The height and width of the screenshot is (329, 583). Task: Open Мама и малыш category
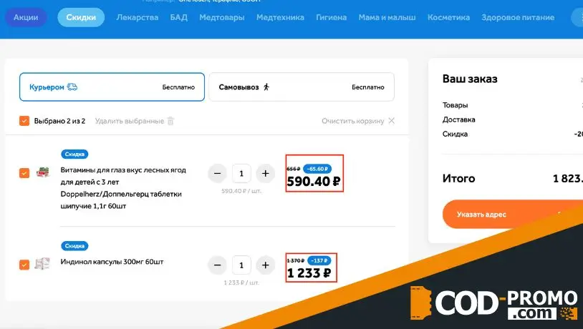387,17
